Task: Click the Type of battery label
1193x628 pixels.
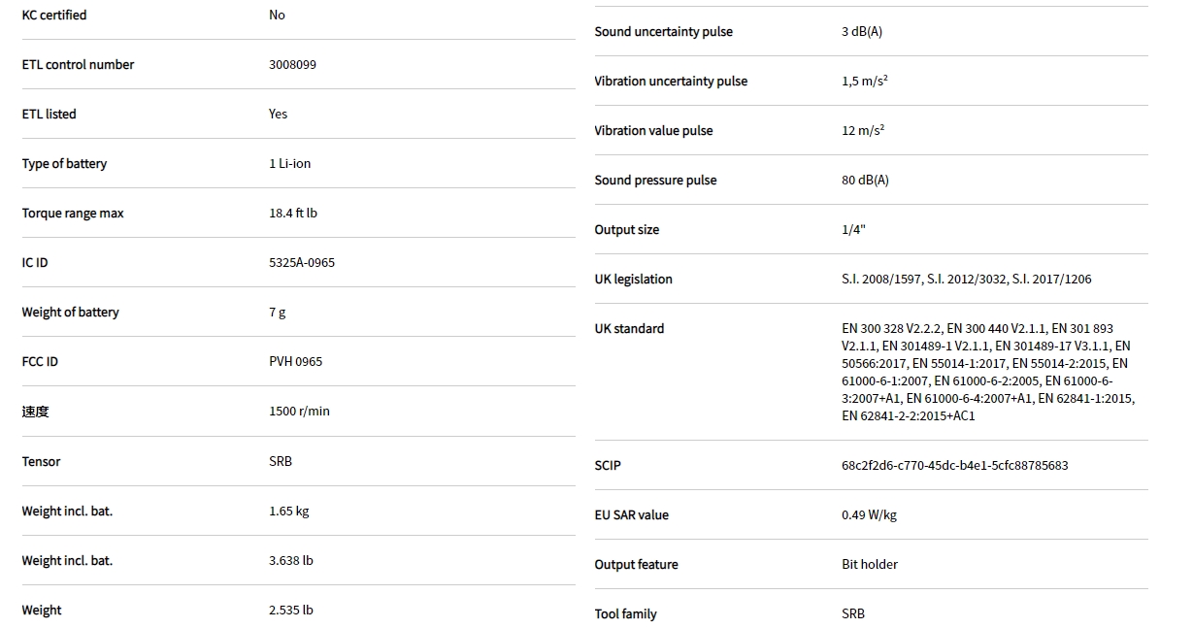Action: click(x=64, y=164)
